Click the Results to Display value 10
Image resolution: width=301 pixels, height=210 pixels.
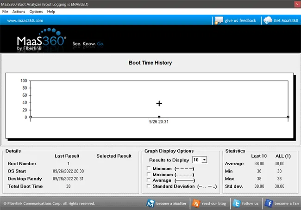point(197,160)
